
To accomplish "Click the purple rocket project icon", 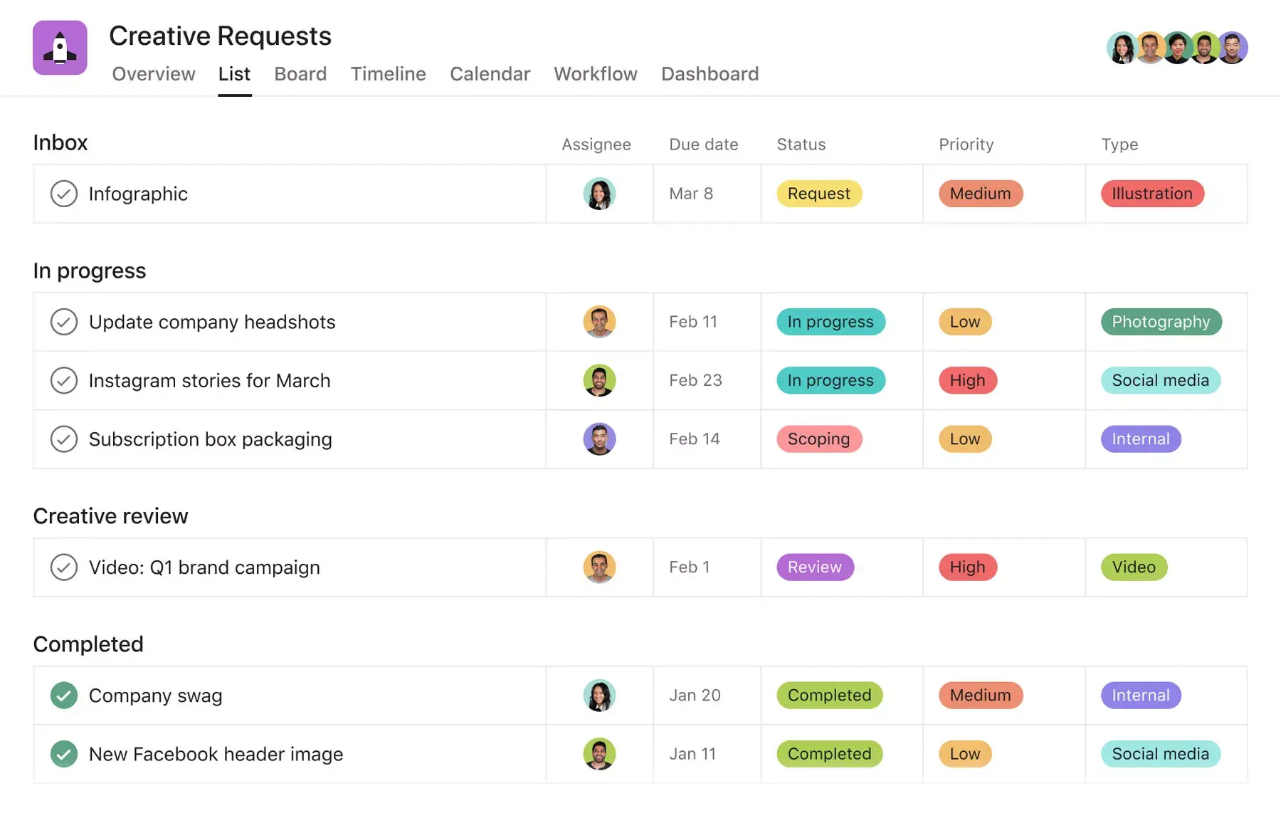I will pos(60,48).
